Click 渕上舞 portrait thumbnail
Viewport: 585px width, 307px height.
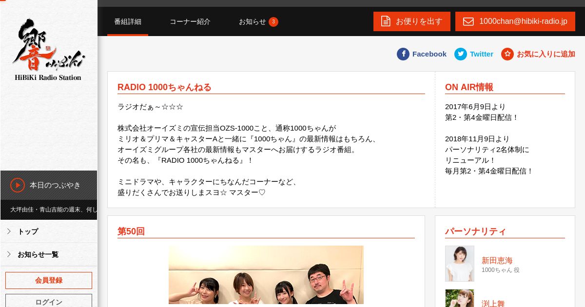(460, 298)
